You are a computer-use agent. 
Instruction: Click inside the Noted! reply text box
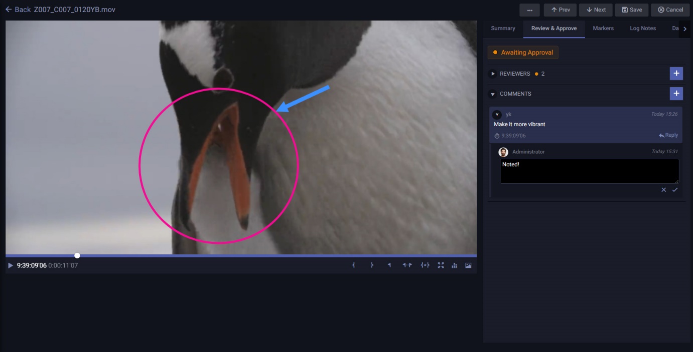pyautogui.click(x=590, y=171)
